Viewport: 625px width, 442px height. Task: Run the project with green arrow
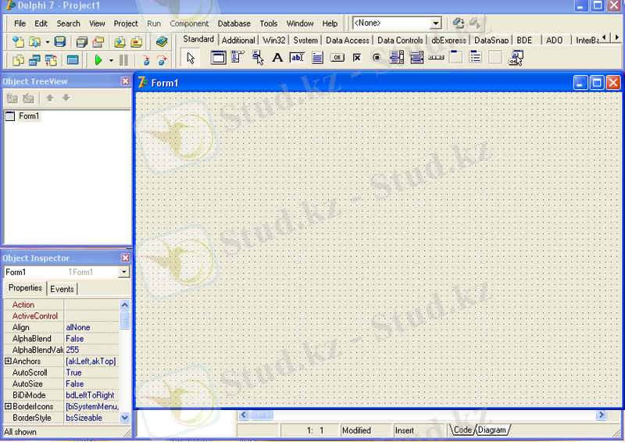pos(98,60)
